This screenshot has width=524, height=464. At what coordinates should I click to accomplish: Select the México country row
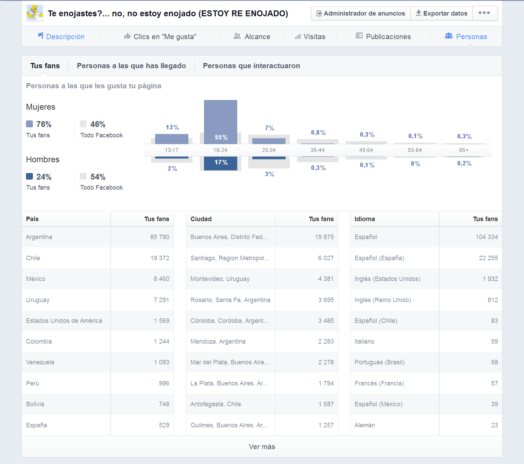[98, 279]
